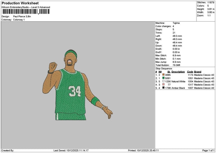
Task: Click the Machine value 'Tajima'
Action: pos(176,23)
